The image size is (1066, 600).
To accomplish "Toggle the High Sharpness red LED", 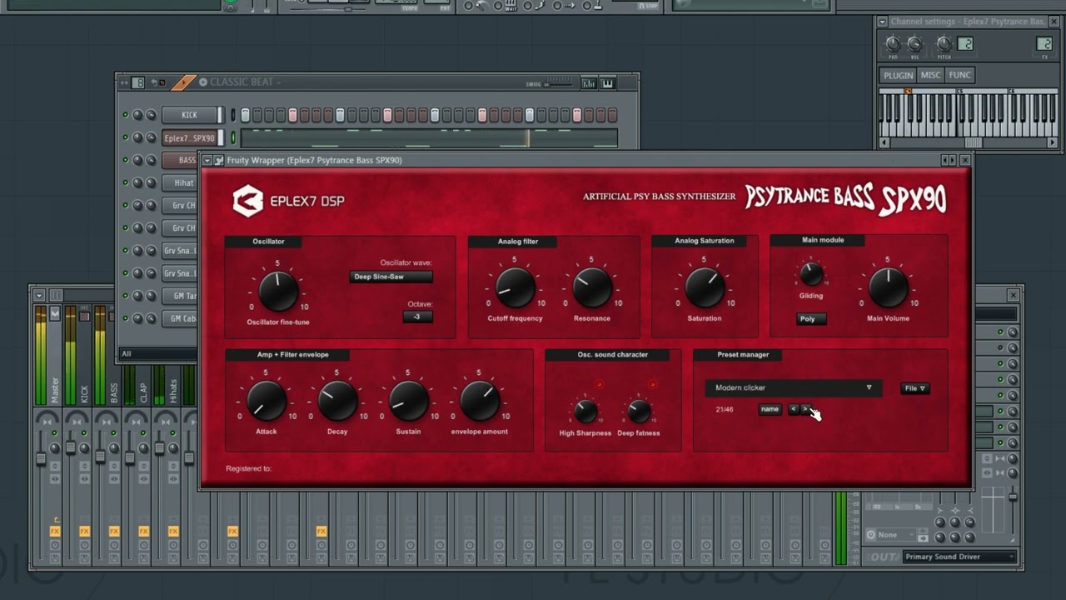I will pyautogui.click(x=599, y=384).
